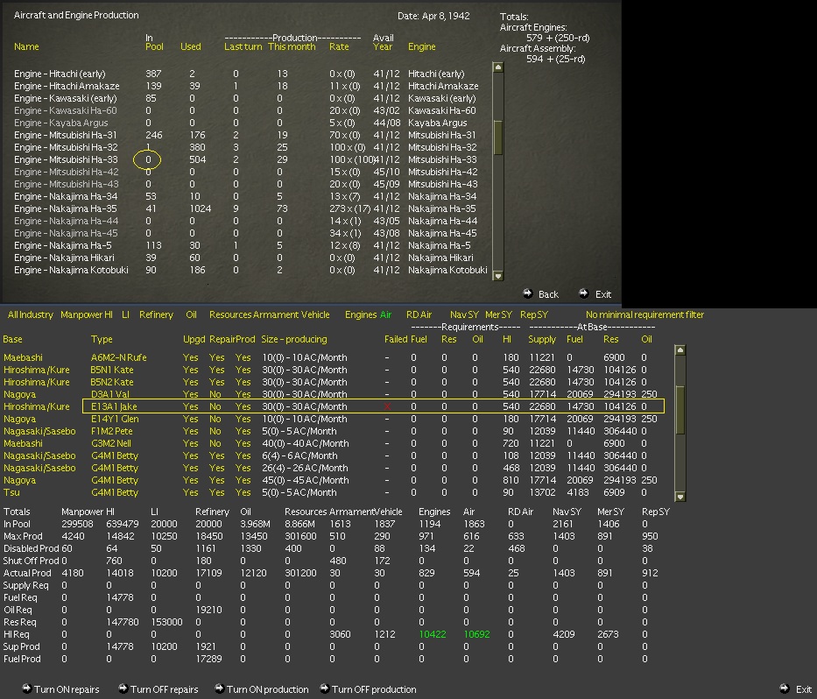Select Engine - Kayaba Argus row

tap(250, 123)
